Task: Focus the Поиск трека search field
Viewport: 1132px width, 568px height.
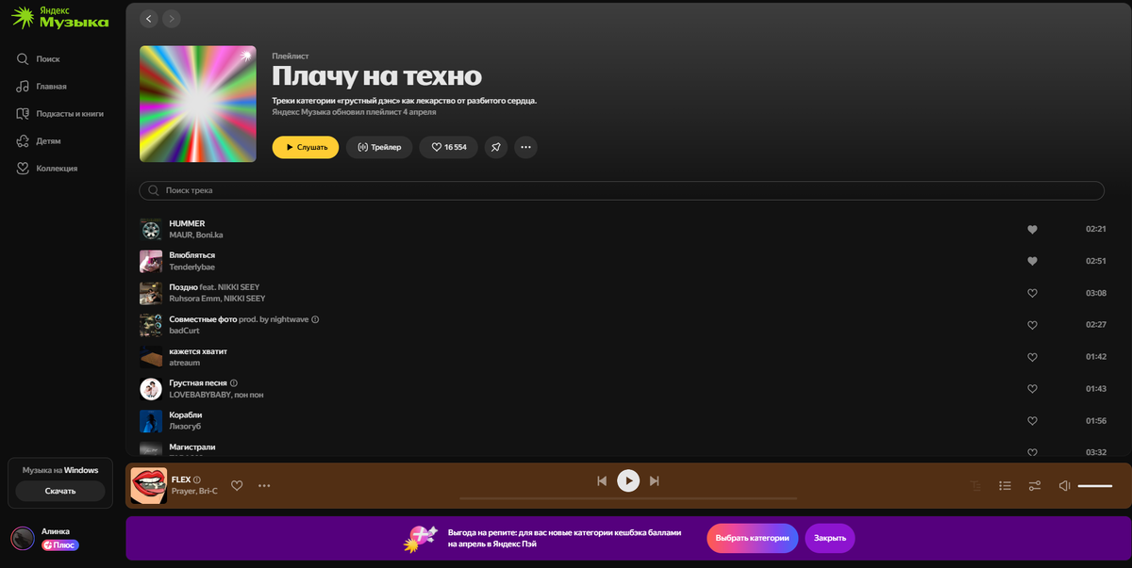Action: point(622,190)
